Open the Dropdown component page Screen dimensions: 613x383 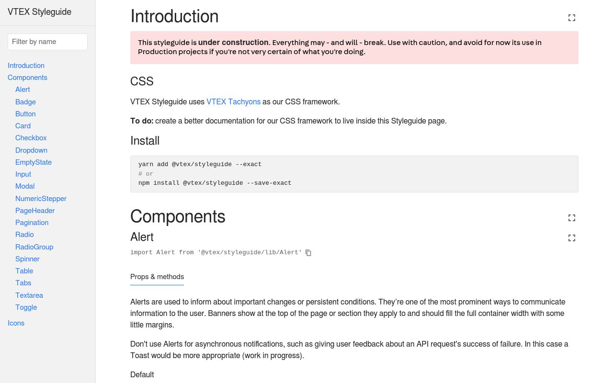point(31,150)
